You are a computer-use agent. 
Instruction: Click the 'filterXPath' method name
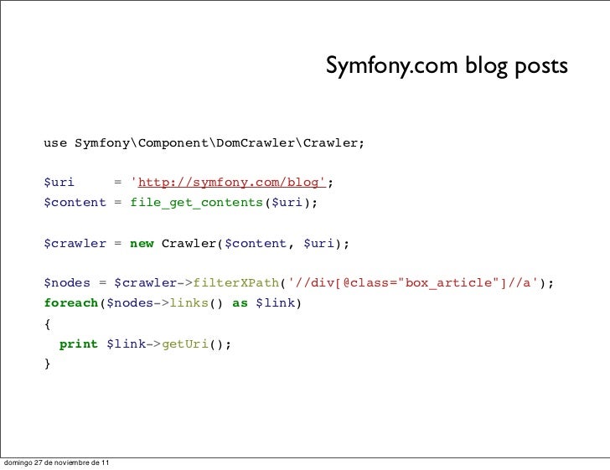click(235, 282)
